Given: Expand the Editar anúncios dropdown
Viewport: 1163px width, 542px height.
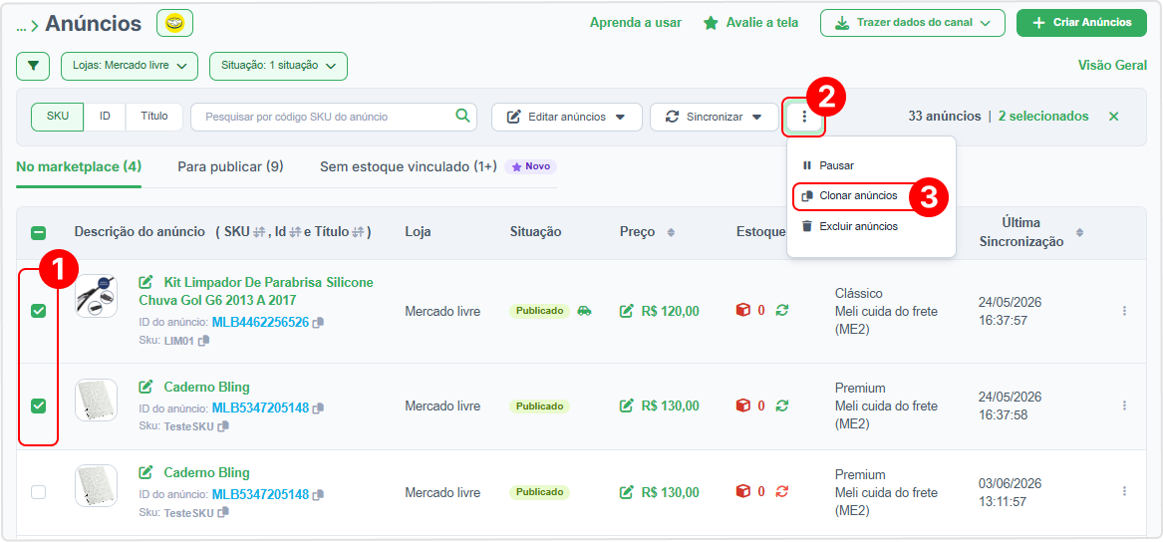Looking at the screenshot, I should coord(567,118).
